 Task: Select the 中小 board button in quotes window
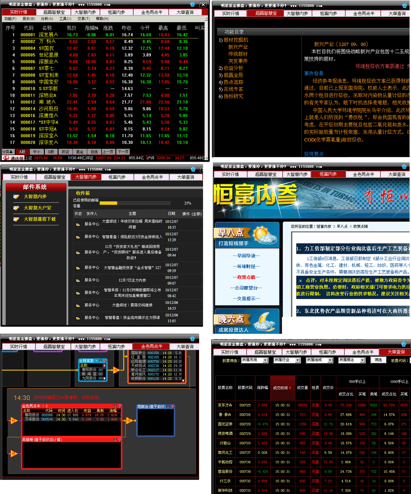tap(37, 152)
